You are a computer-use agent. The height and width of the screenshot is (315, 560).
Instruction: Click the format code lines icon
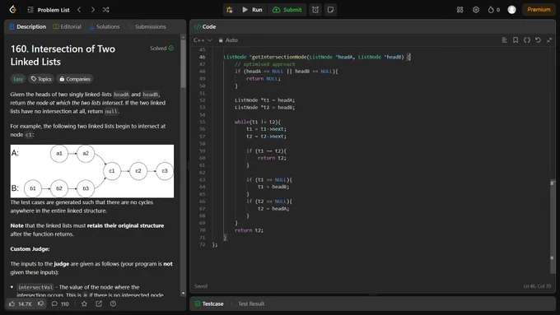(x=504, y=40)
